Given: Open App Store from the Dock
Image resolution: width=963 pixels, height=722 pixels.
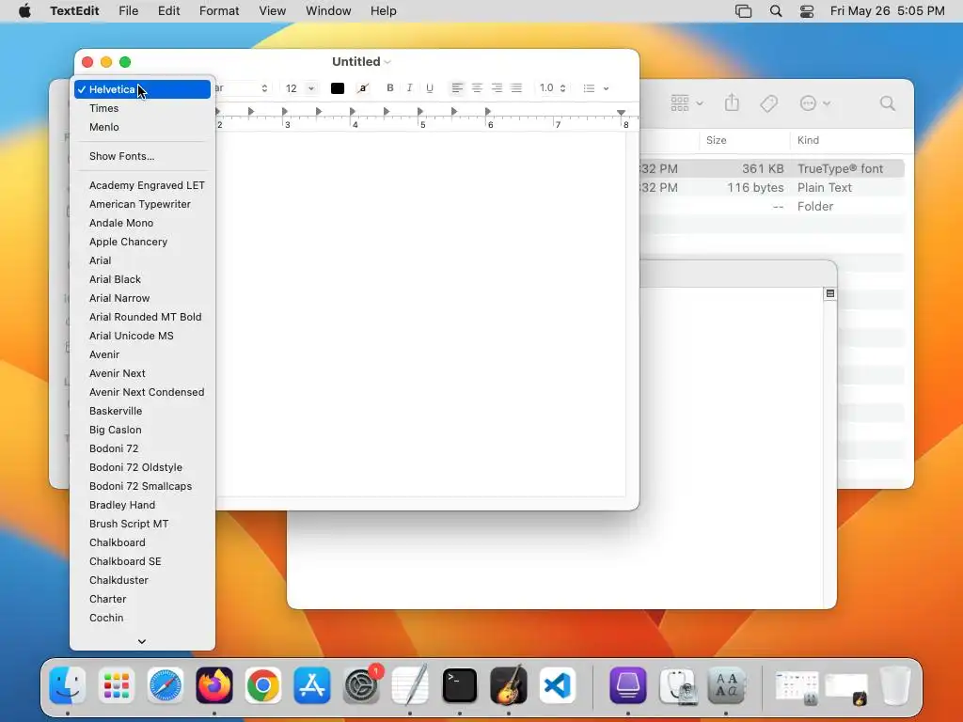Looking at the screenshot, I should [312, 685].
